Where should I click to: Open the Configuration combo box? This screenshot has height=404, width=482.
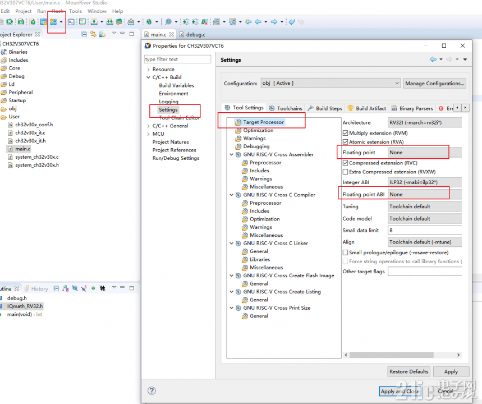pyautogui.click(x=330, y=83)
